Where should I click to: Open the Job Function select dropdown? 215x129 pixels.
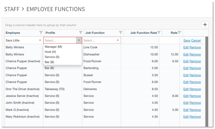[x=118, y=40]
